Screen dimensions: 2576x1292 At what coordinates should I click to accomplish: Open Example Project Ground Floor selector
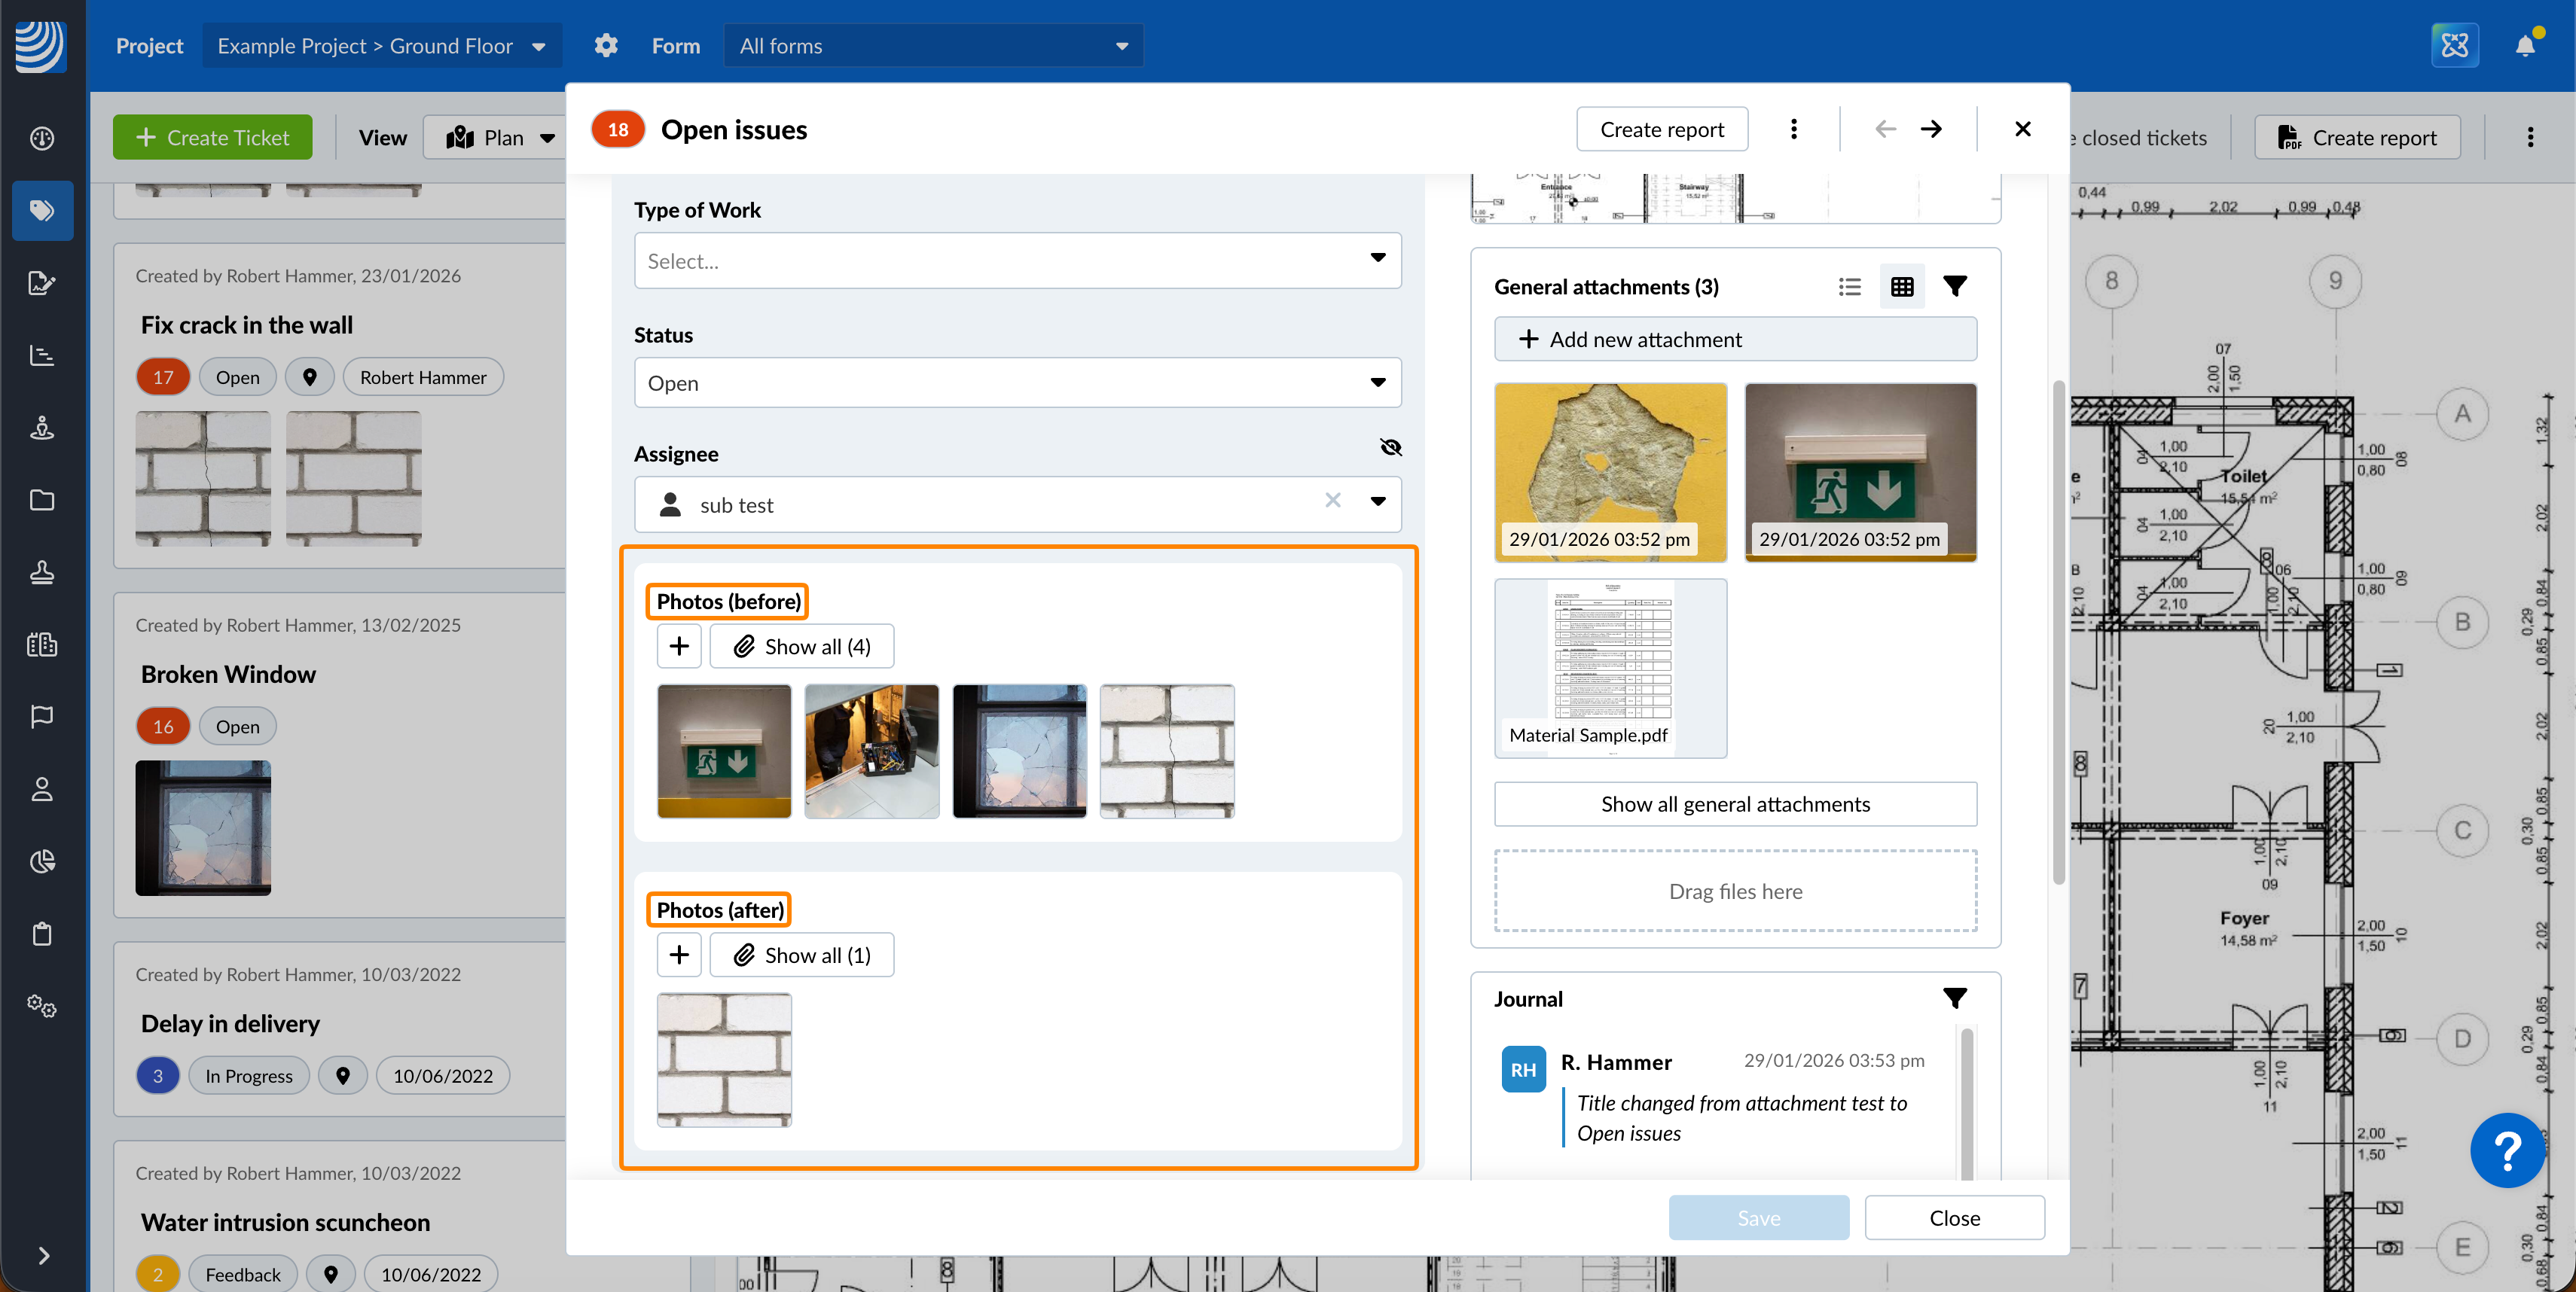(x=381, y=46)
